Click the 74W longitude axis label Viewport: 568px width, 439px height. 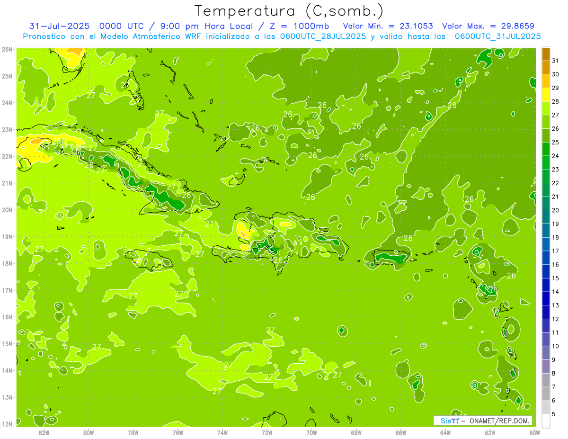[x=222, y=432]
